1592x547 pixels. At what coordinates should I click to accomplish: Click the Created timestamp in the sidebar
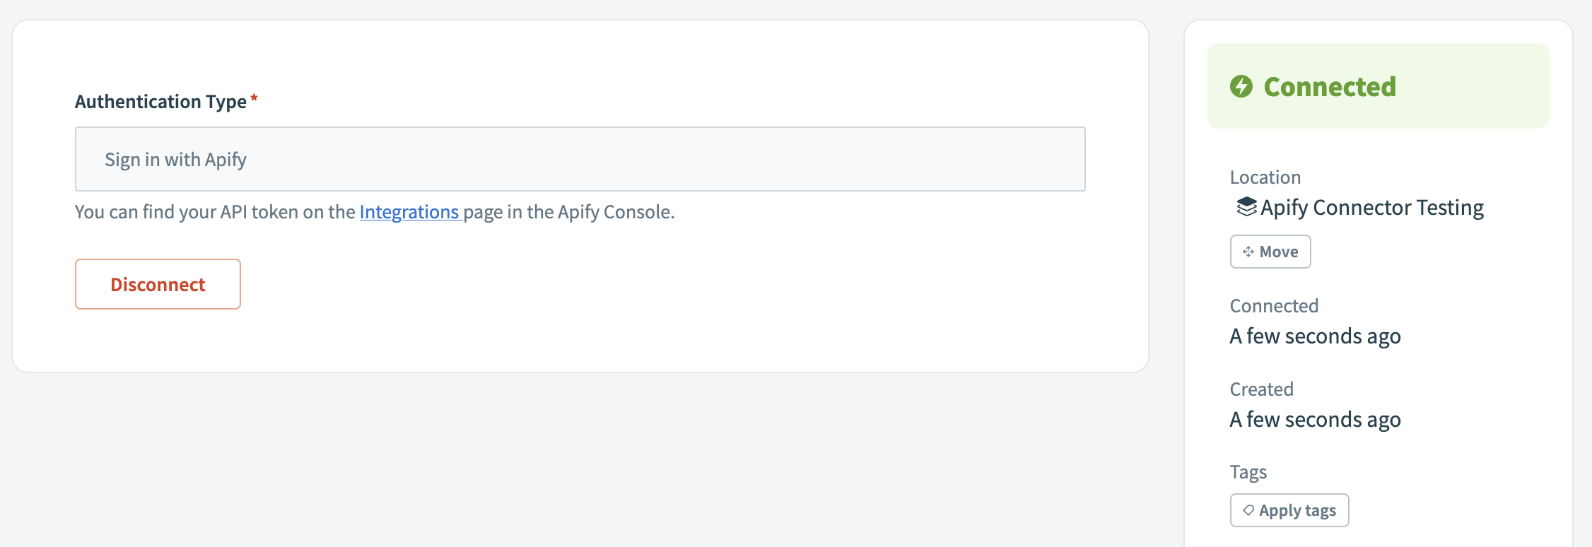[1315, 418]
